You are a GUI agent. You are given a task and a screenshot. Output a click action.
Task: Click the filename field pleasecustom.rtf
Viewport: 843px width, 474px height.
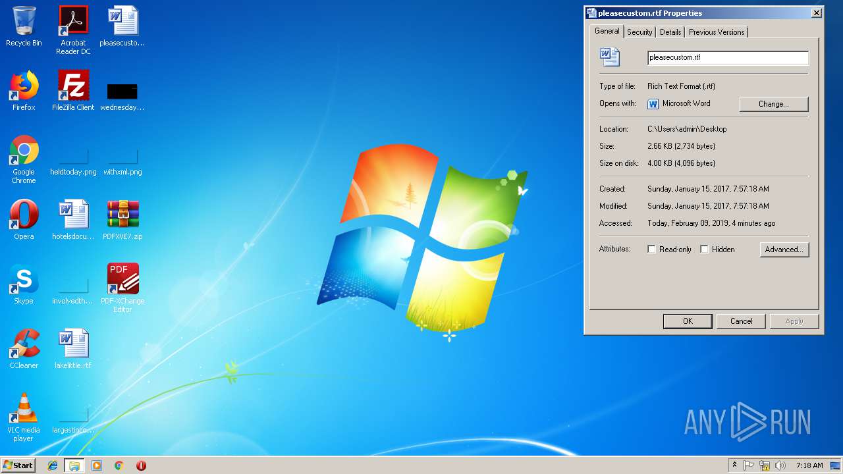click(x=728, y=58)
